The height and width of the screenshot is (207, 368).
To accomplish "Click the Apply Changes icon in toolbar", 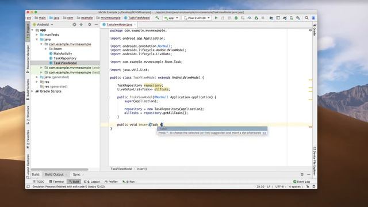I will click(223, 18).
